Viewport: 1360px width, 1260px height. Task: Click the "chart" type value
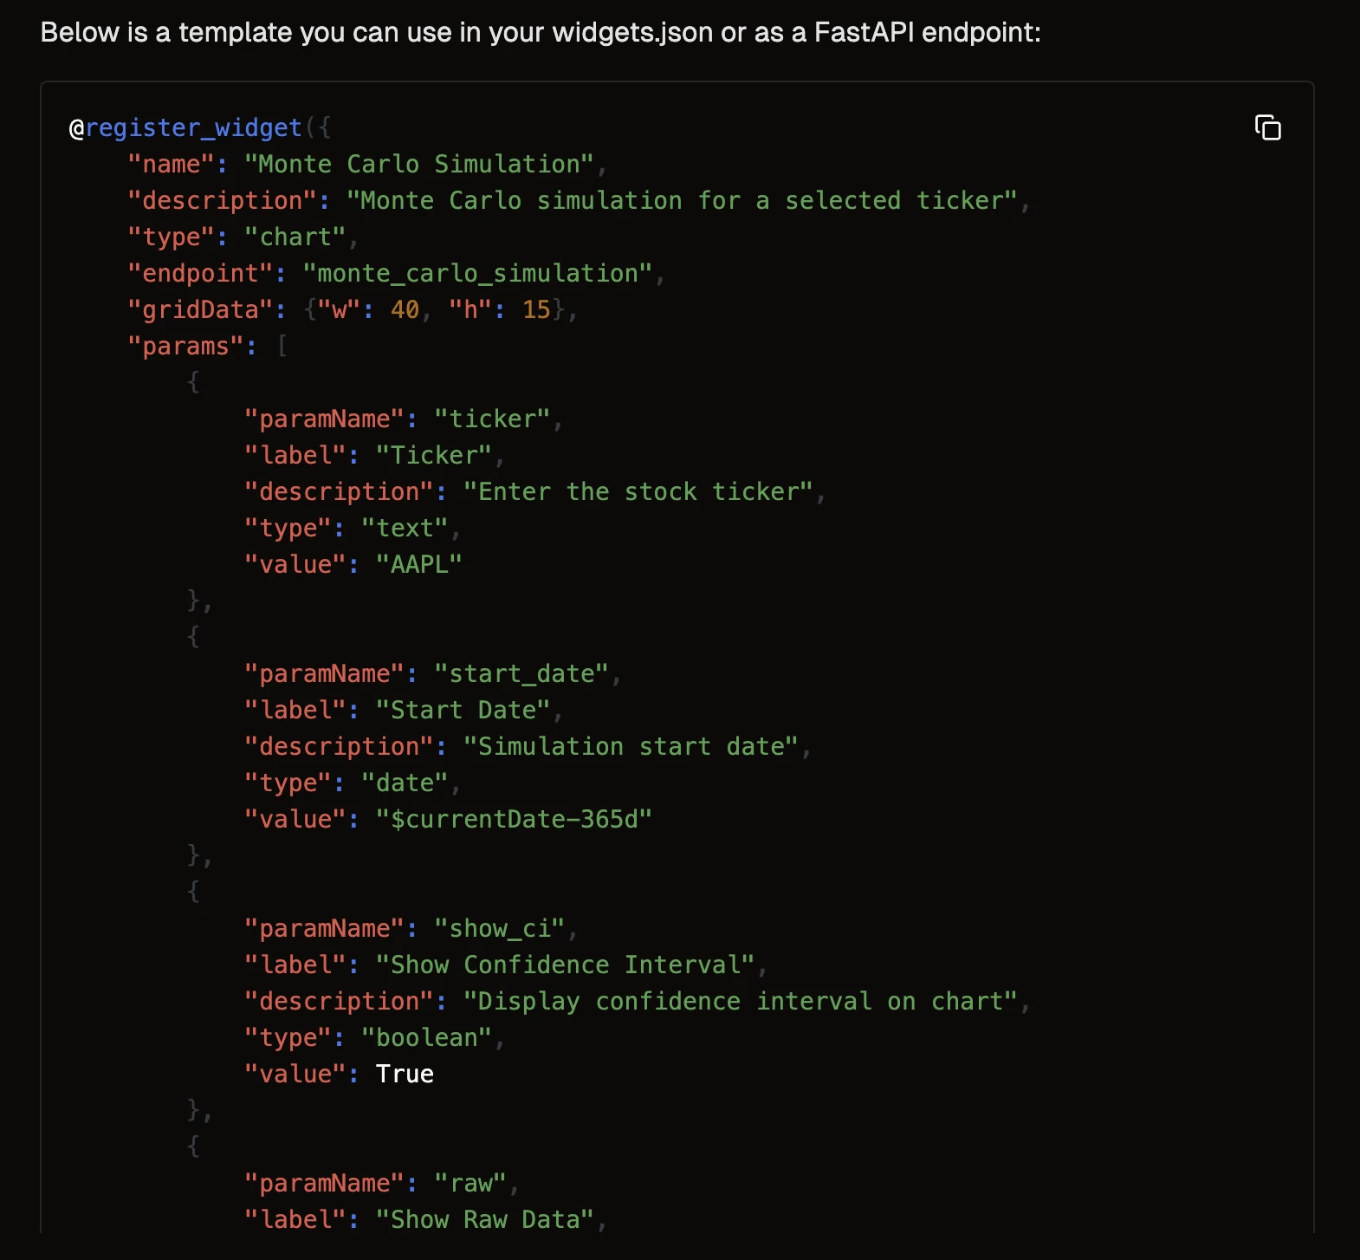[x=295, y=237]
